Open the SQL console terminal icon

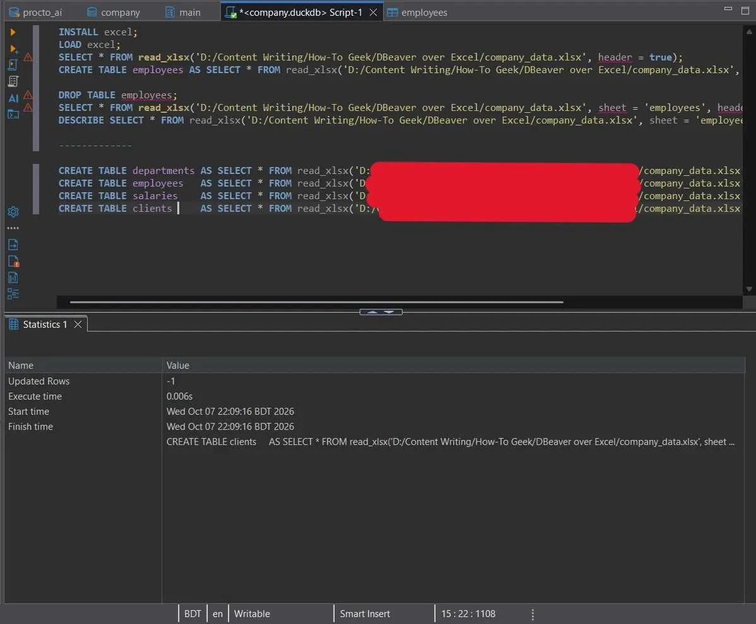[x=13, y=114]
